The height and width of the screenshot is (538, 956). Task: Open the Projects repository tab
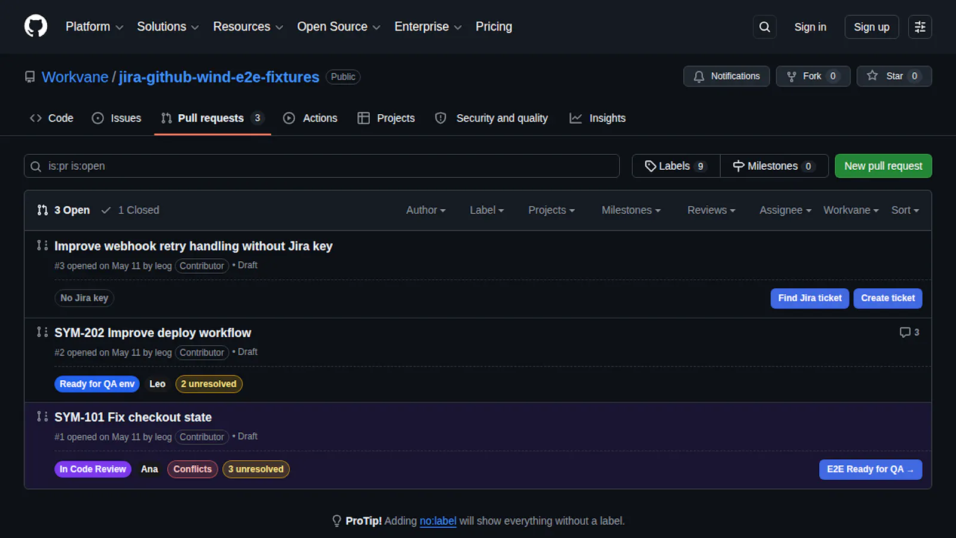386,118
